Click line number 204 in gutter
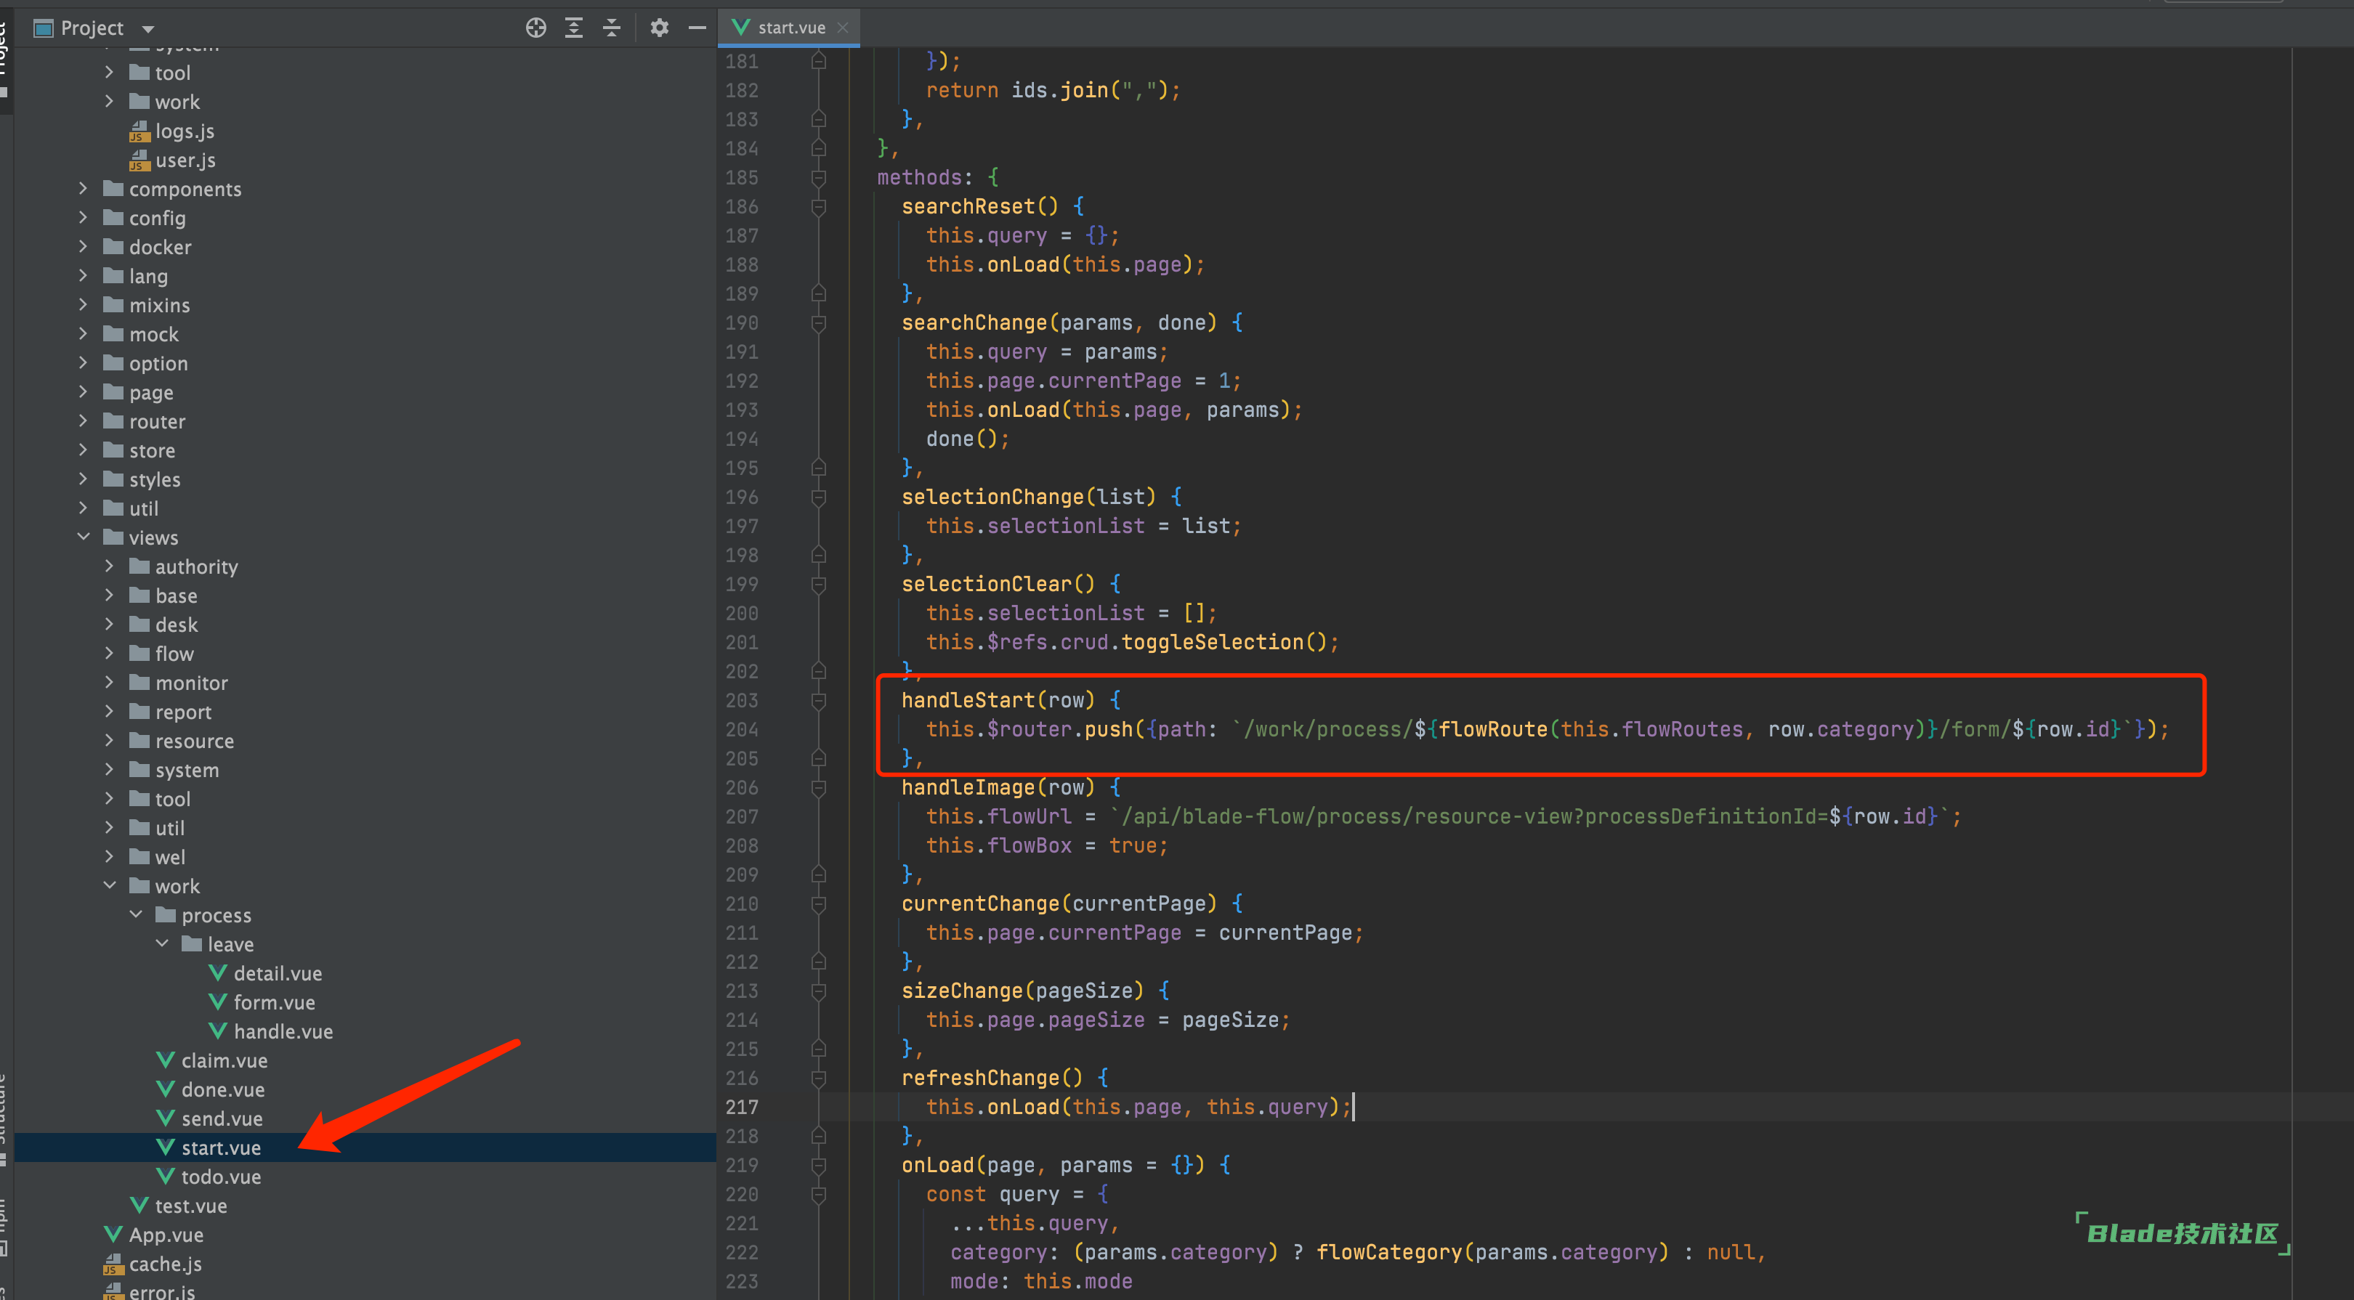Viewport: 2354px width, 1300px height. pyautogui.click(x=742, y=729)
